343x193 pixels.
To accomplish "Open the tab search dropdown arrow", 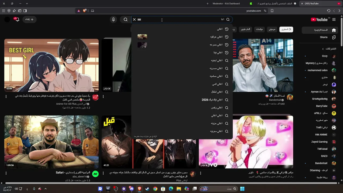I will click(x=27, y=3).
